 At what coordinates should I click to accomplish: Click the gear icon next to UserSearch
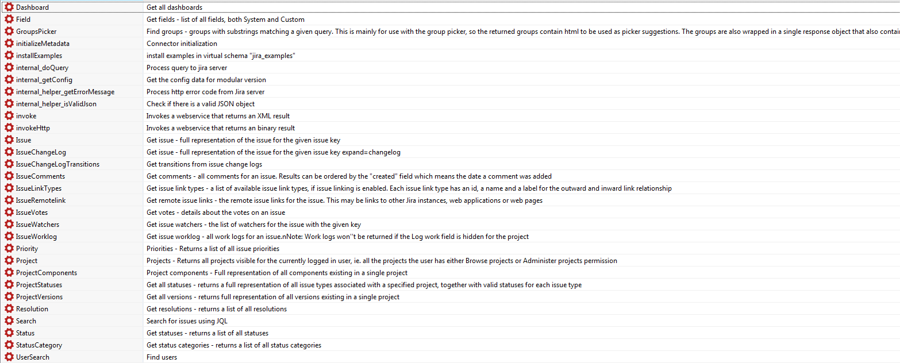click(x=9, y=357)
